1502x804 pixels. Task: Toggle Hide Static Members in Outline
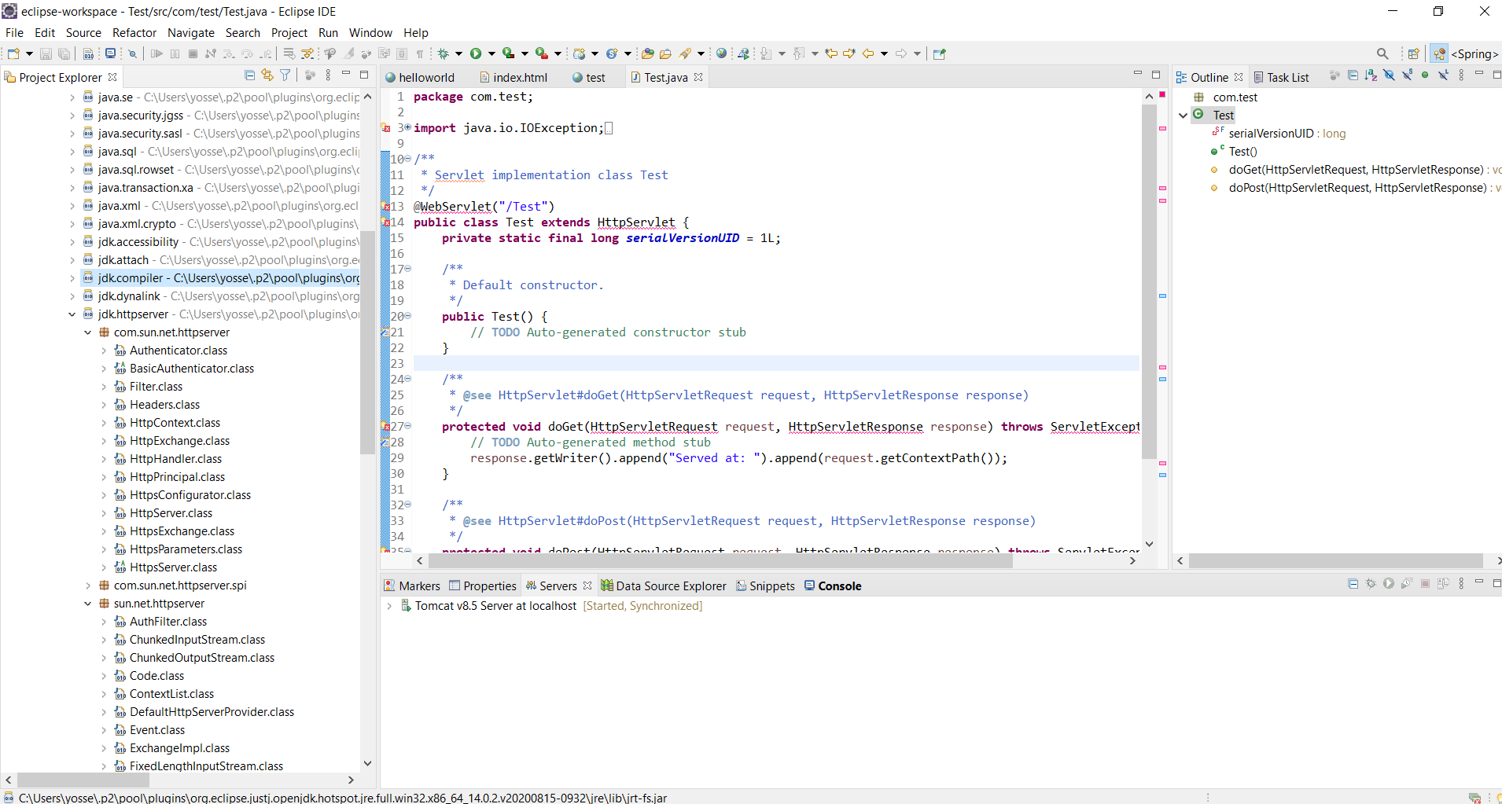[1407, 75]
